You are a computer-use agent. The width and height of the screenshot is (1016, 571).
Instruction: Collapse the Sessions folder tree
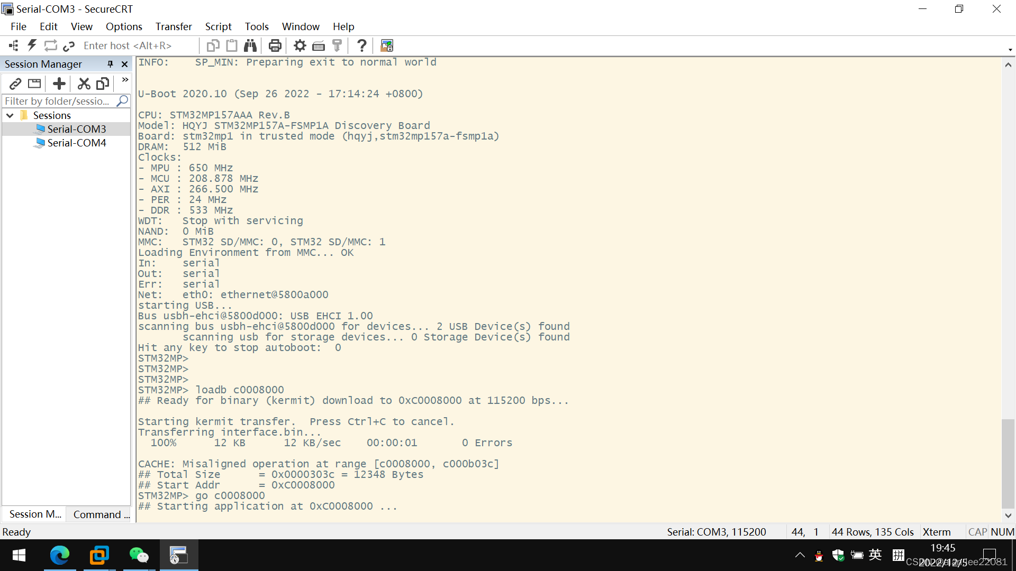point(10,115)
